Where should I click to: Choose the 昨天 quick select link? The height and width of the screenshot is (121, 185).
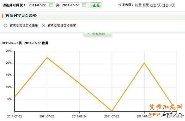coord(138,5)
